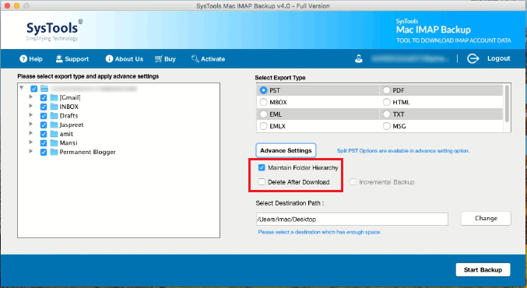Viewport: 527px width, 288px height.
Task: Uncheck the Permanent Blogger checkbox
Action: click(x=44, y=153)
